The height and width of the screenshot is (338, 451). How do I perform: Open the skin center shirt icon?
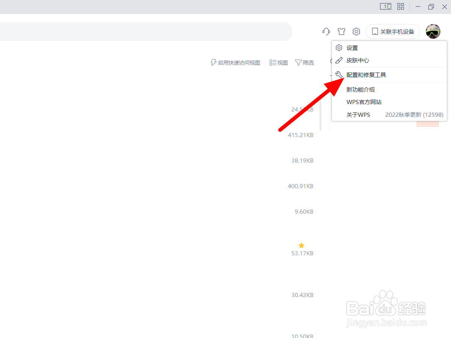click(341, 32)
